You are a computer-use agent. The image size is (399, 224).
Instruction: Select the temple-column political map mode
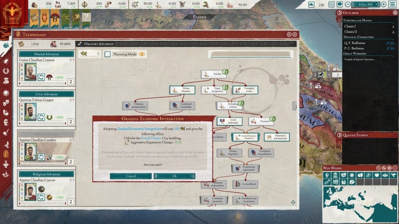click(x=335, y=175)
